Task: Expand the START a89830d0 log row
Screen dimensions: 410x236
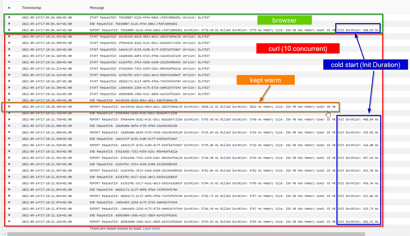Action: [9, 94]
